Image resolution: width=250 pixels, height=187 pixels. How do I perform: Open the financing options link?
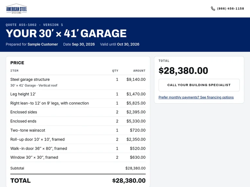196,97
